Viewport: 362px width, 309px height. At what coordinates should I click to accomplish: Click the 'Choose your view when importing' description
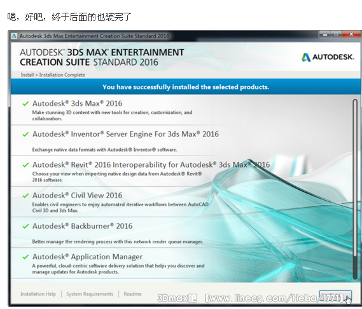coord(117,177)
